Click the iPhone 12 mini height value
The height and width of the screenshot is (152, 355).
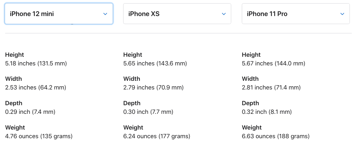[36, 63]
